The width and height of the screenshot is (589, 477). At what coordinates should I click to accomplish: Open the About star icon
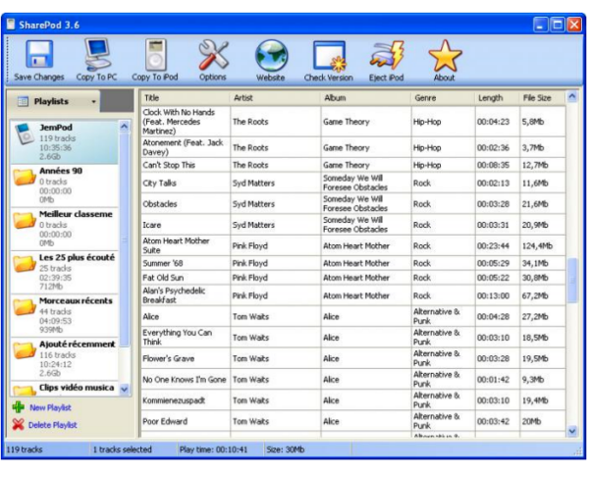tap(445, 56)
